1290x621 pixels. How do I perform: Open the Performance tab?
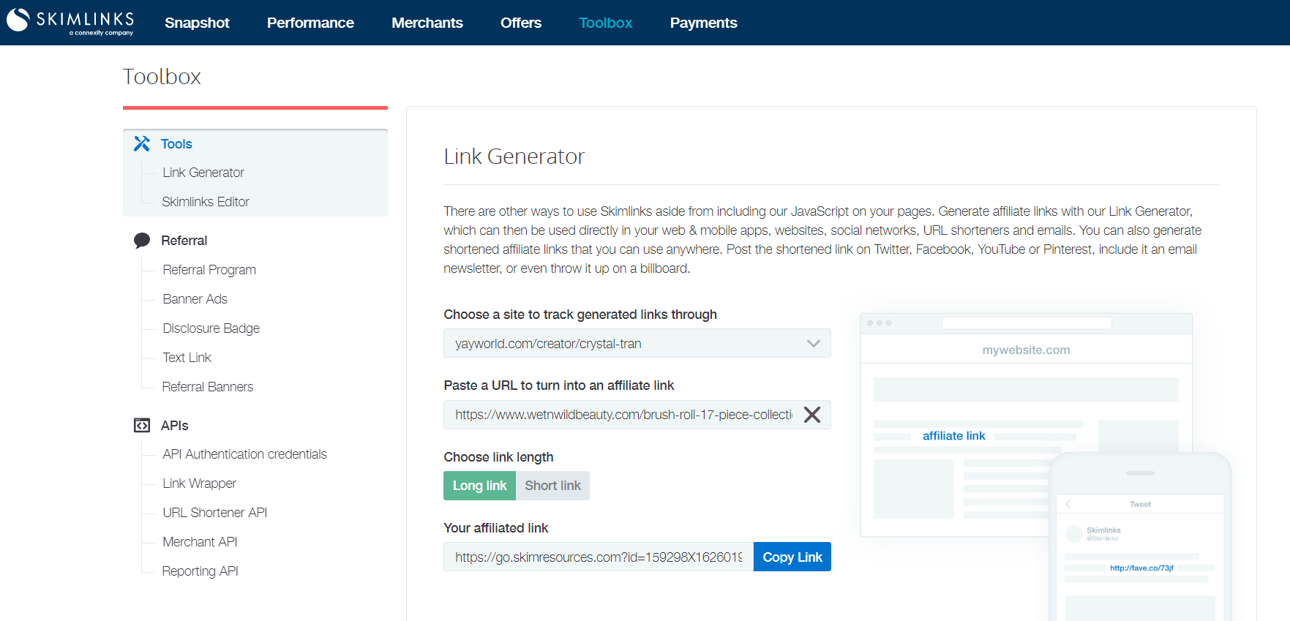(310, 23)
